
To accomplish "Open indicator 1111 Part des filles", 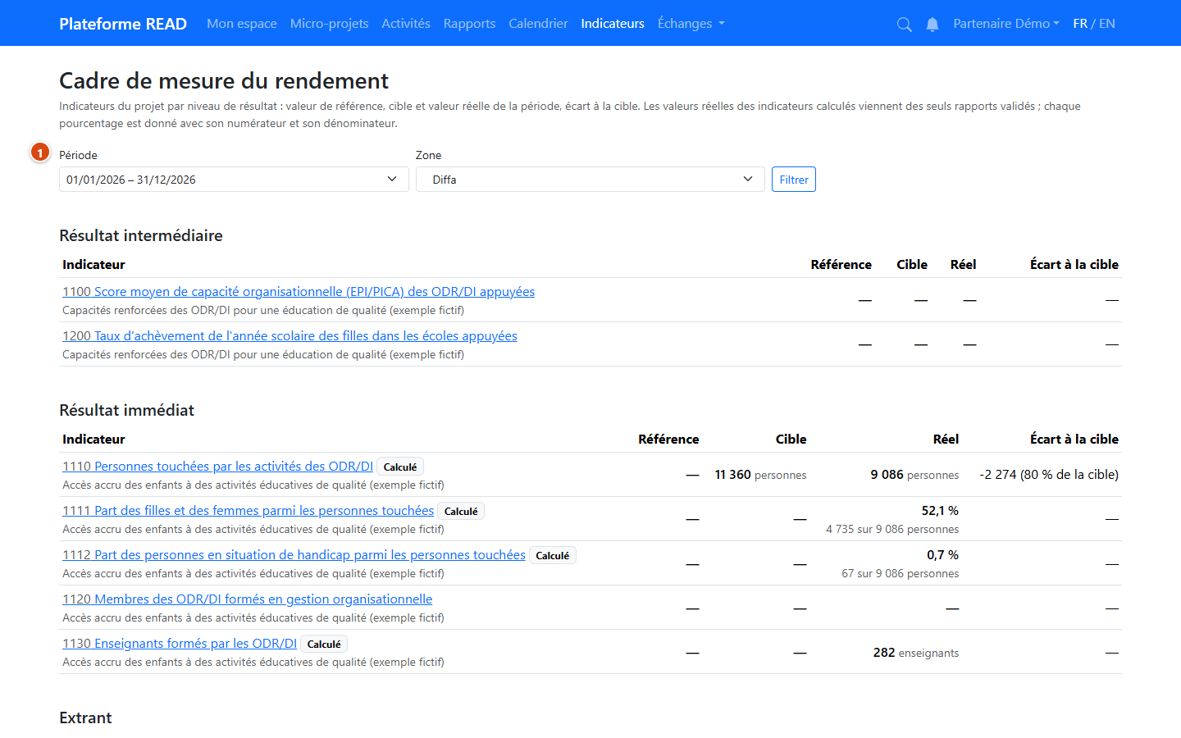I will pos(248,511).
